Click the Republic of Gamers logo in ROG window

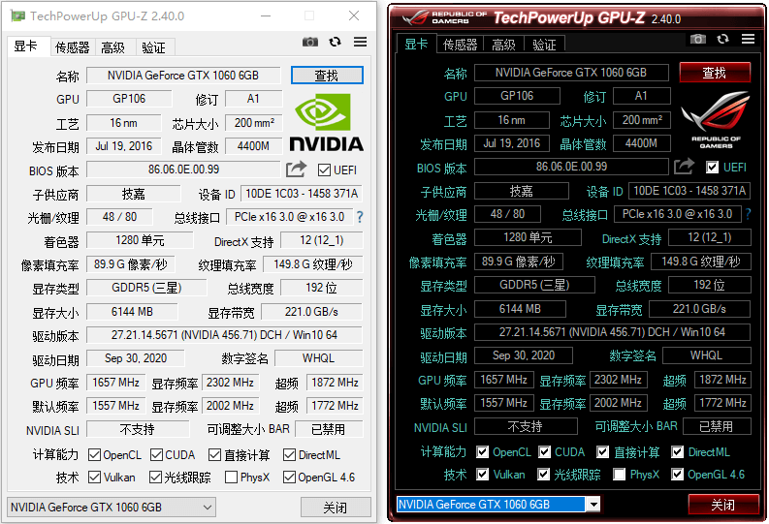(x=716, y=120)
